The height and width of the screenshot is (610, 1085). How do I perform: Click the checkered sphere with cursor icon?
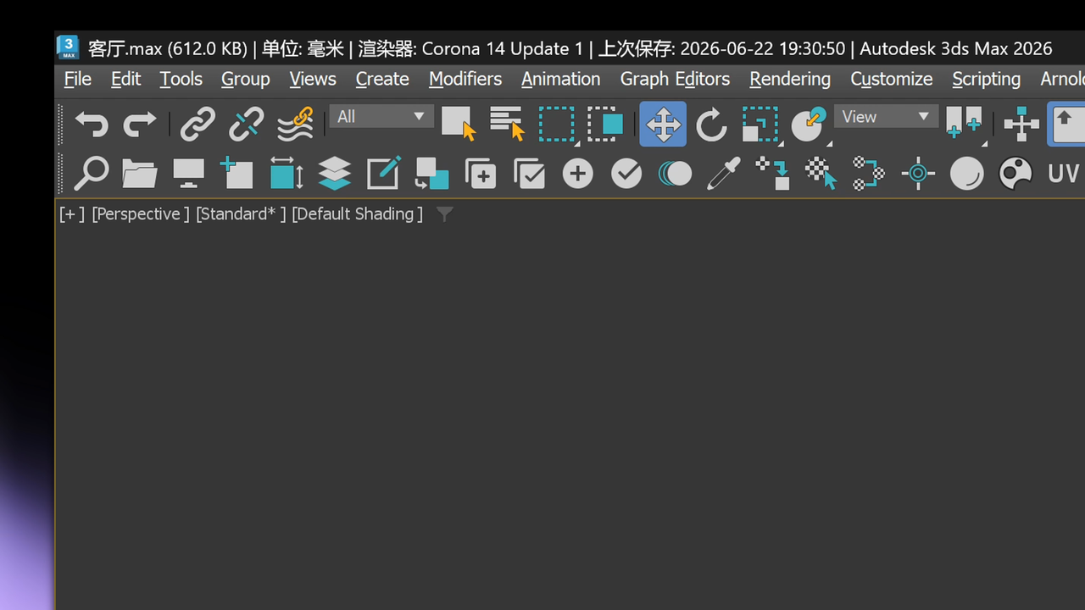pyautogui.click(x=821, y=174)
